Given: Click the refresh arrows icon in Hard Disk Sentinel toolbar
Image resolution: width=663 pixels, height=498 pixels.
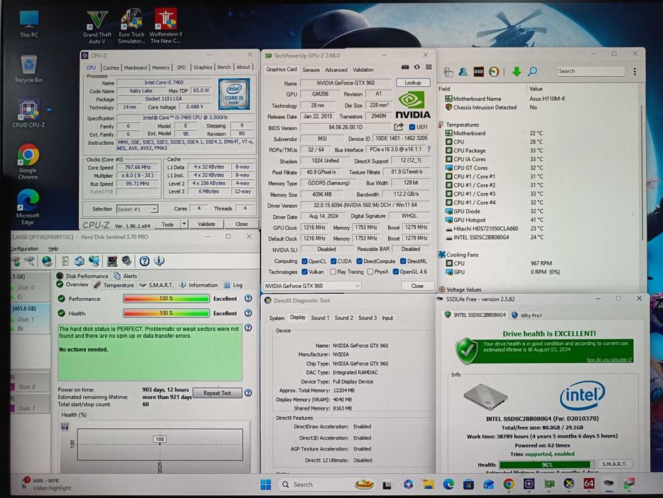Looking at the screenshot, I should [79, 261].
